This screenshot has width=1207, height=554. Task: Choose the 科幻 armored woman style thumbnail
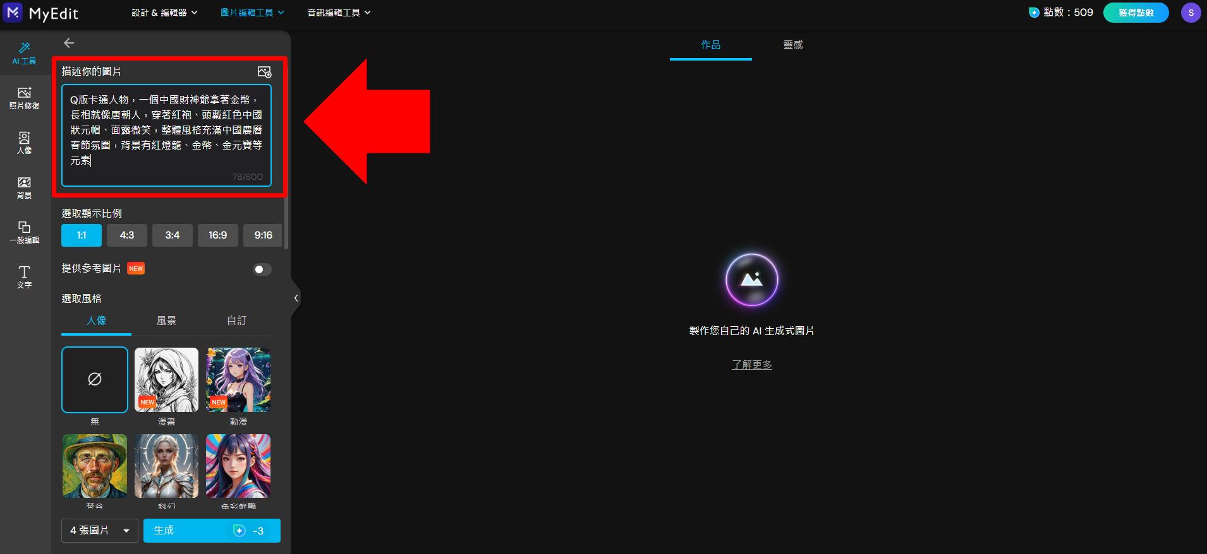pos(166,466)
